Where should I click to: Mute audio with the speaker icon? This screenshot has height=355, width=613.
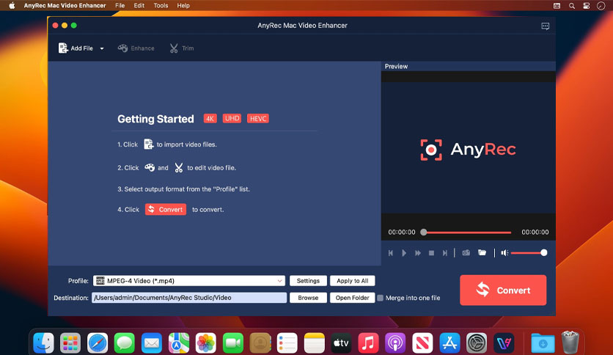click(504, 253)
